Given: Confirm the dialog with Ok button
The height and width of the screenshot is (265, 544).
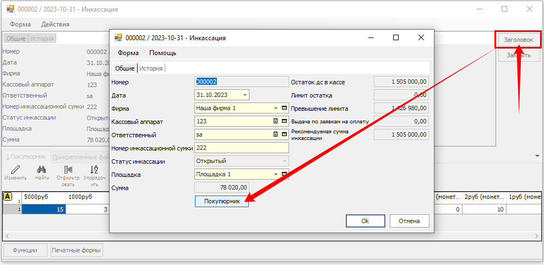Looking at the screenshot, I should 365,221.
